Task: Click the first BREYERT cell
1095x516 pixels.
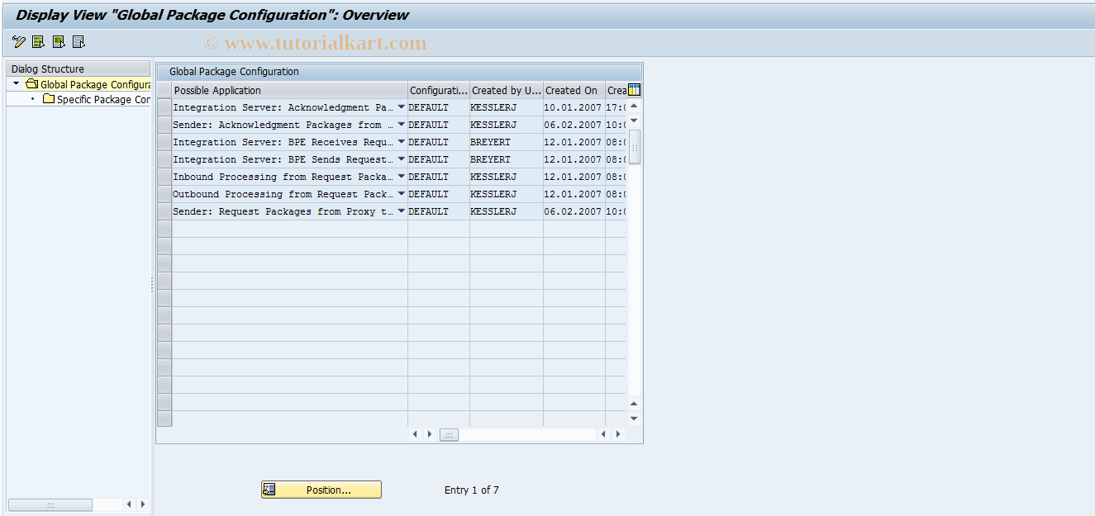Action: [507, 142]
